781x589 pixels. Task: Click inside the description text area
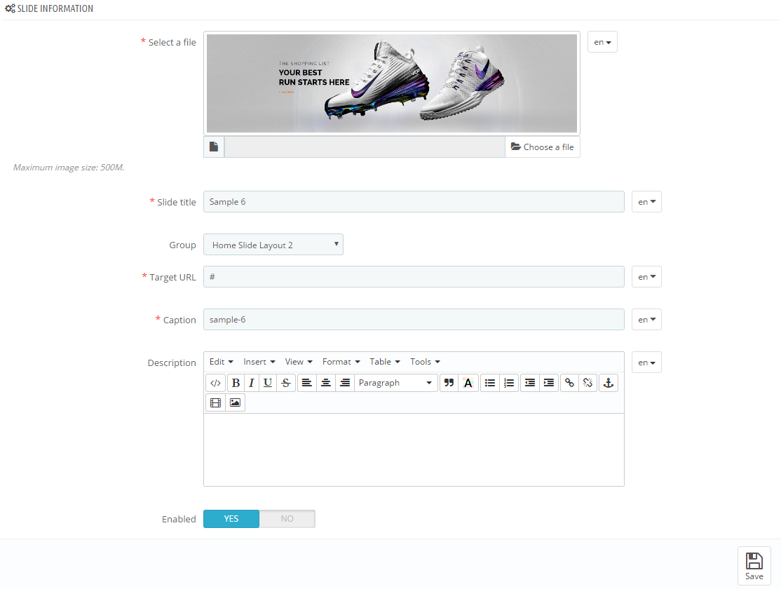coord(414,449)
